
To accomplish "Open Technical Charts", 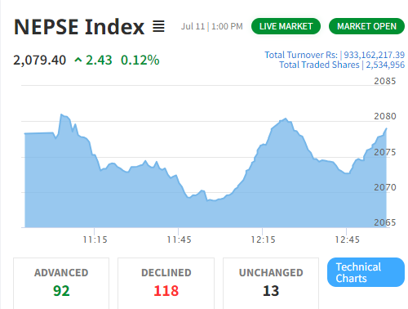I will [366, 272].
